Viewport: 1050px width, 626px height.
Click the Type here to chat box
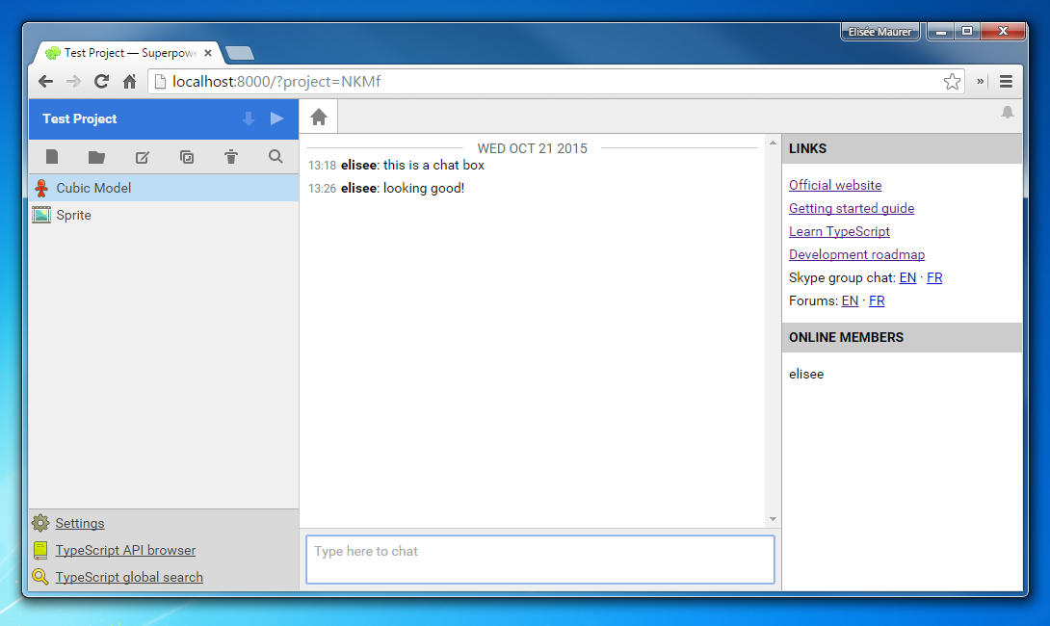tap(540, 559)
